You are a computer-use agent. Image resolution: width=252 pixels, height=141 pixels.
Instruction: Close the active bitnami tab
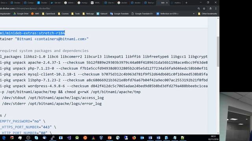[x=167, y=3]
